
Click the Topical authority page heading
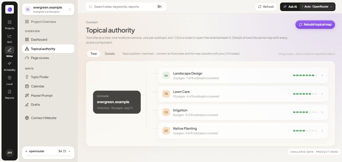click(x=110, y=30)
